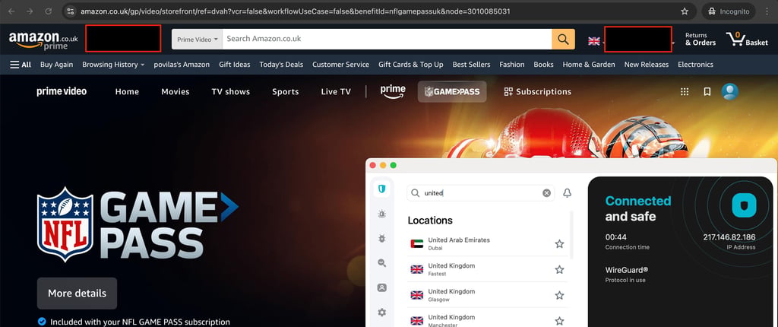Open Electronics link in nav bar

click(x=695, y=65)
